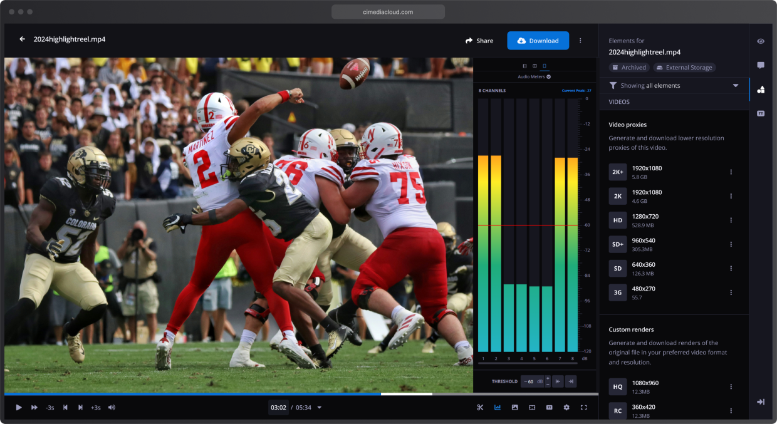The width and height of the screenshot is (777, 424).
Task: Open the captions tab in right sidebar
Action: coord(761,113)
